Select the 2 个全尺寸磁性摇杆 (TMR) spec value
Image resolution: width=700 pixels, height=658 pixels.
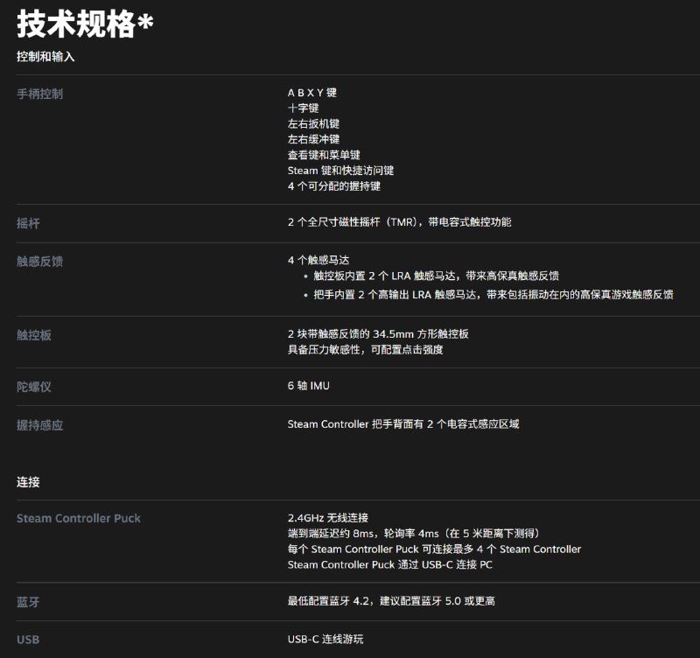[400, 222]
